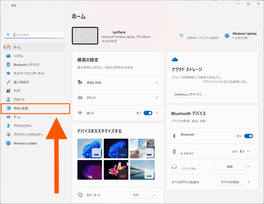Image resolution: width=264 pixels, height=204 pixels.
Task: Click the ネットワークとインターネット Wi-Fi diamond icon
Action: click(x=8, y=73)
